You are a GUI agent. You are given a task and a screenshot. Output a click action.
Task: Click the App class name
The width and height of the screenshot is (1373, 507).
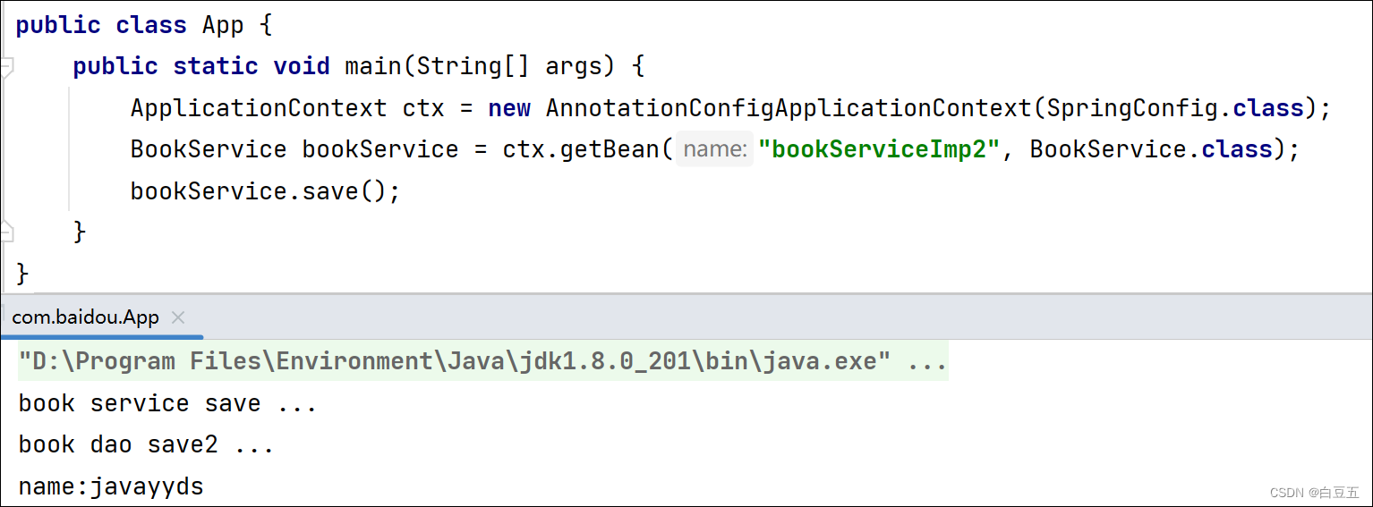click(223, 25)
